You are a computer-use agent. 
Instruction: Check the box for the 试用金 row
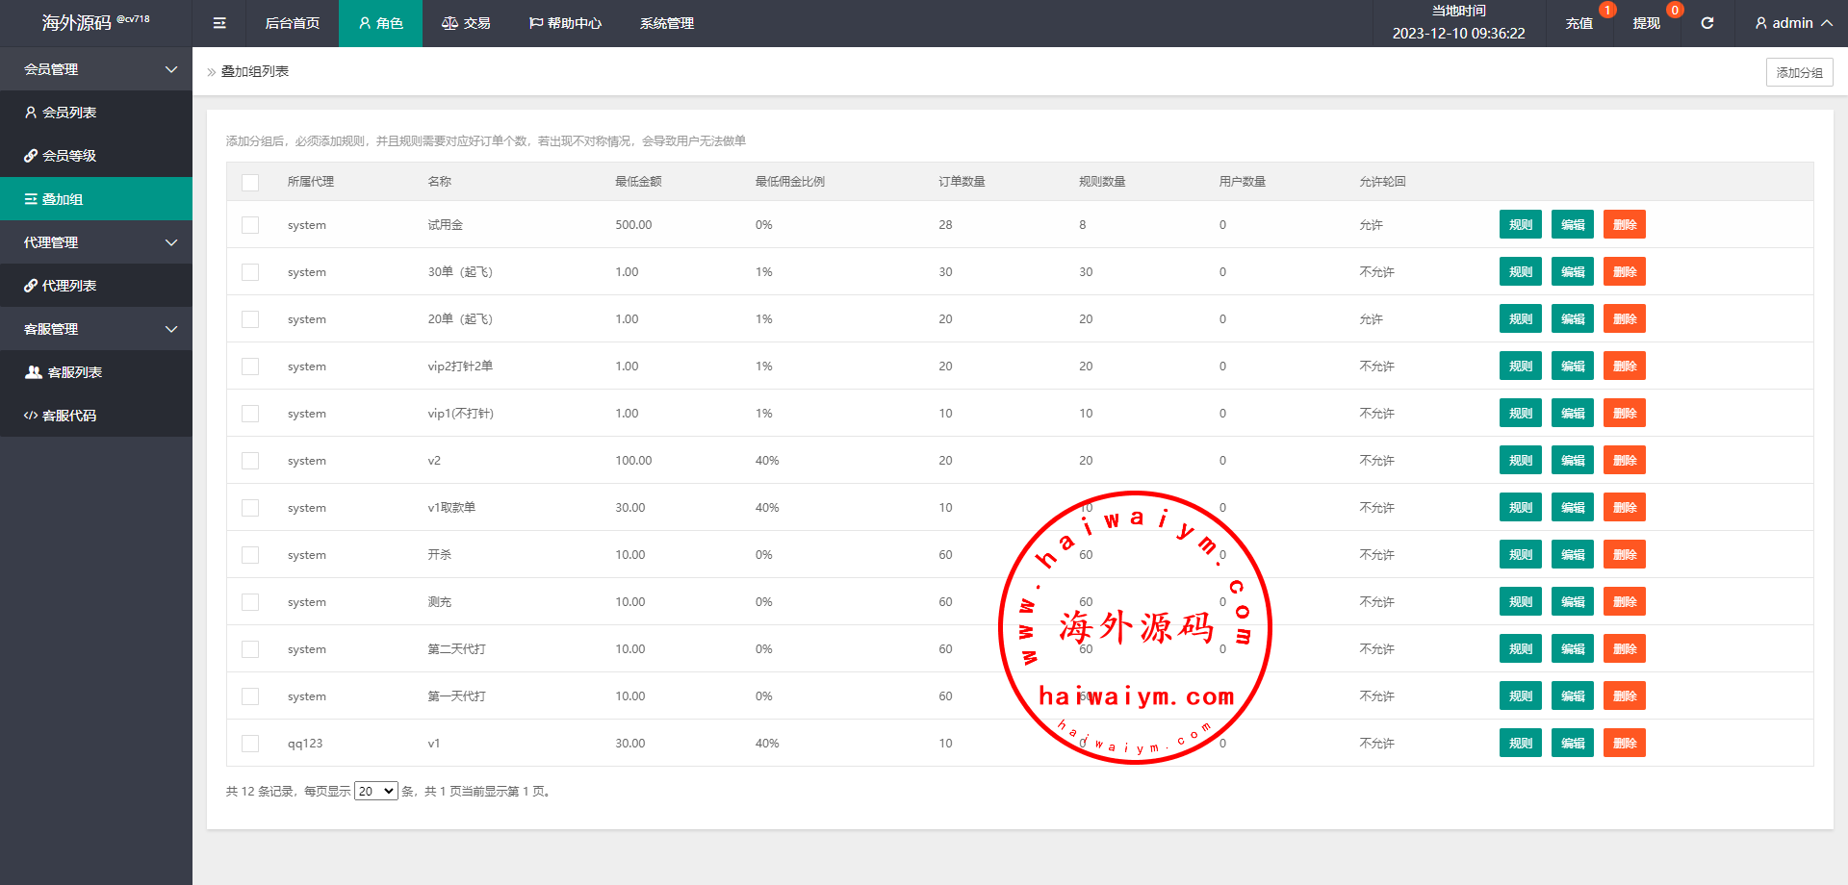pos(250,225)
